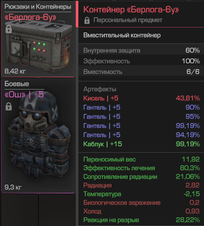The image size is (204, 226).
Task: Click the Кисель +5 artifact entry
Action: [x=141, y=98]
